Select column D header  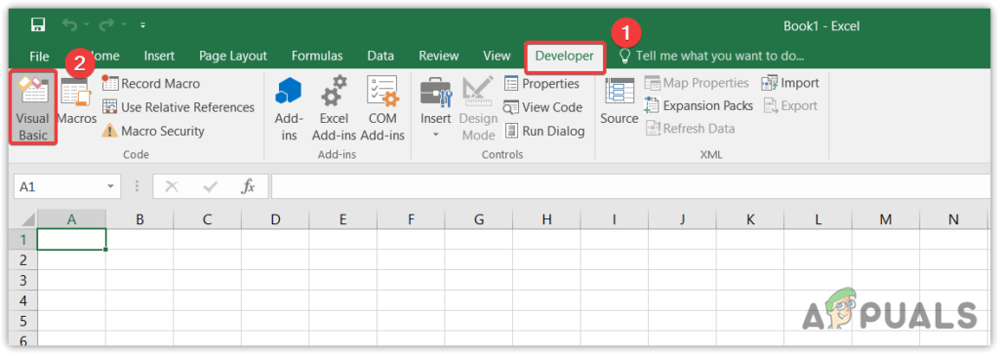tap(275, 219)
